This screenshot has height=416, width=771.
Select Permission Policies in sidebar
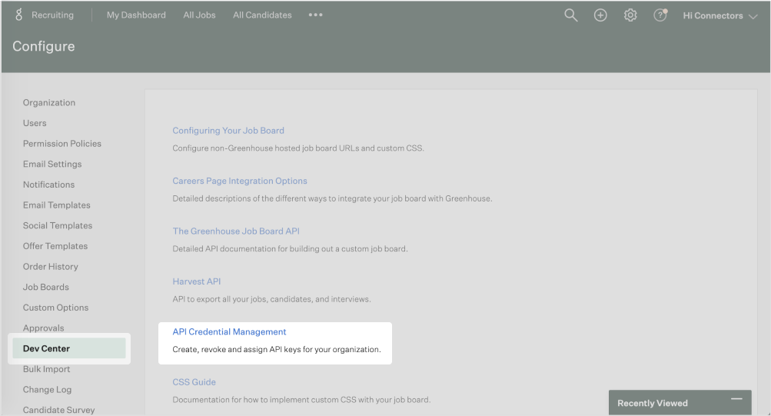(61, 144)
